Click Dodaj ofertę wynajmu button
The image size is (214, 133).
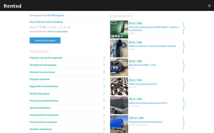point(45,40)
